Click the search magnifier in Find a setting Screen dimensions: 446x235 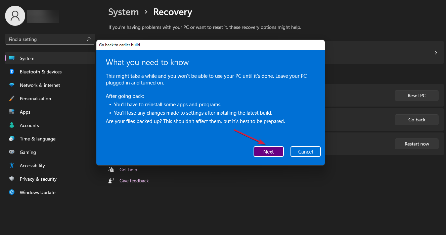coord(88,39)
